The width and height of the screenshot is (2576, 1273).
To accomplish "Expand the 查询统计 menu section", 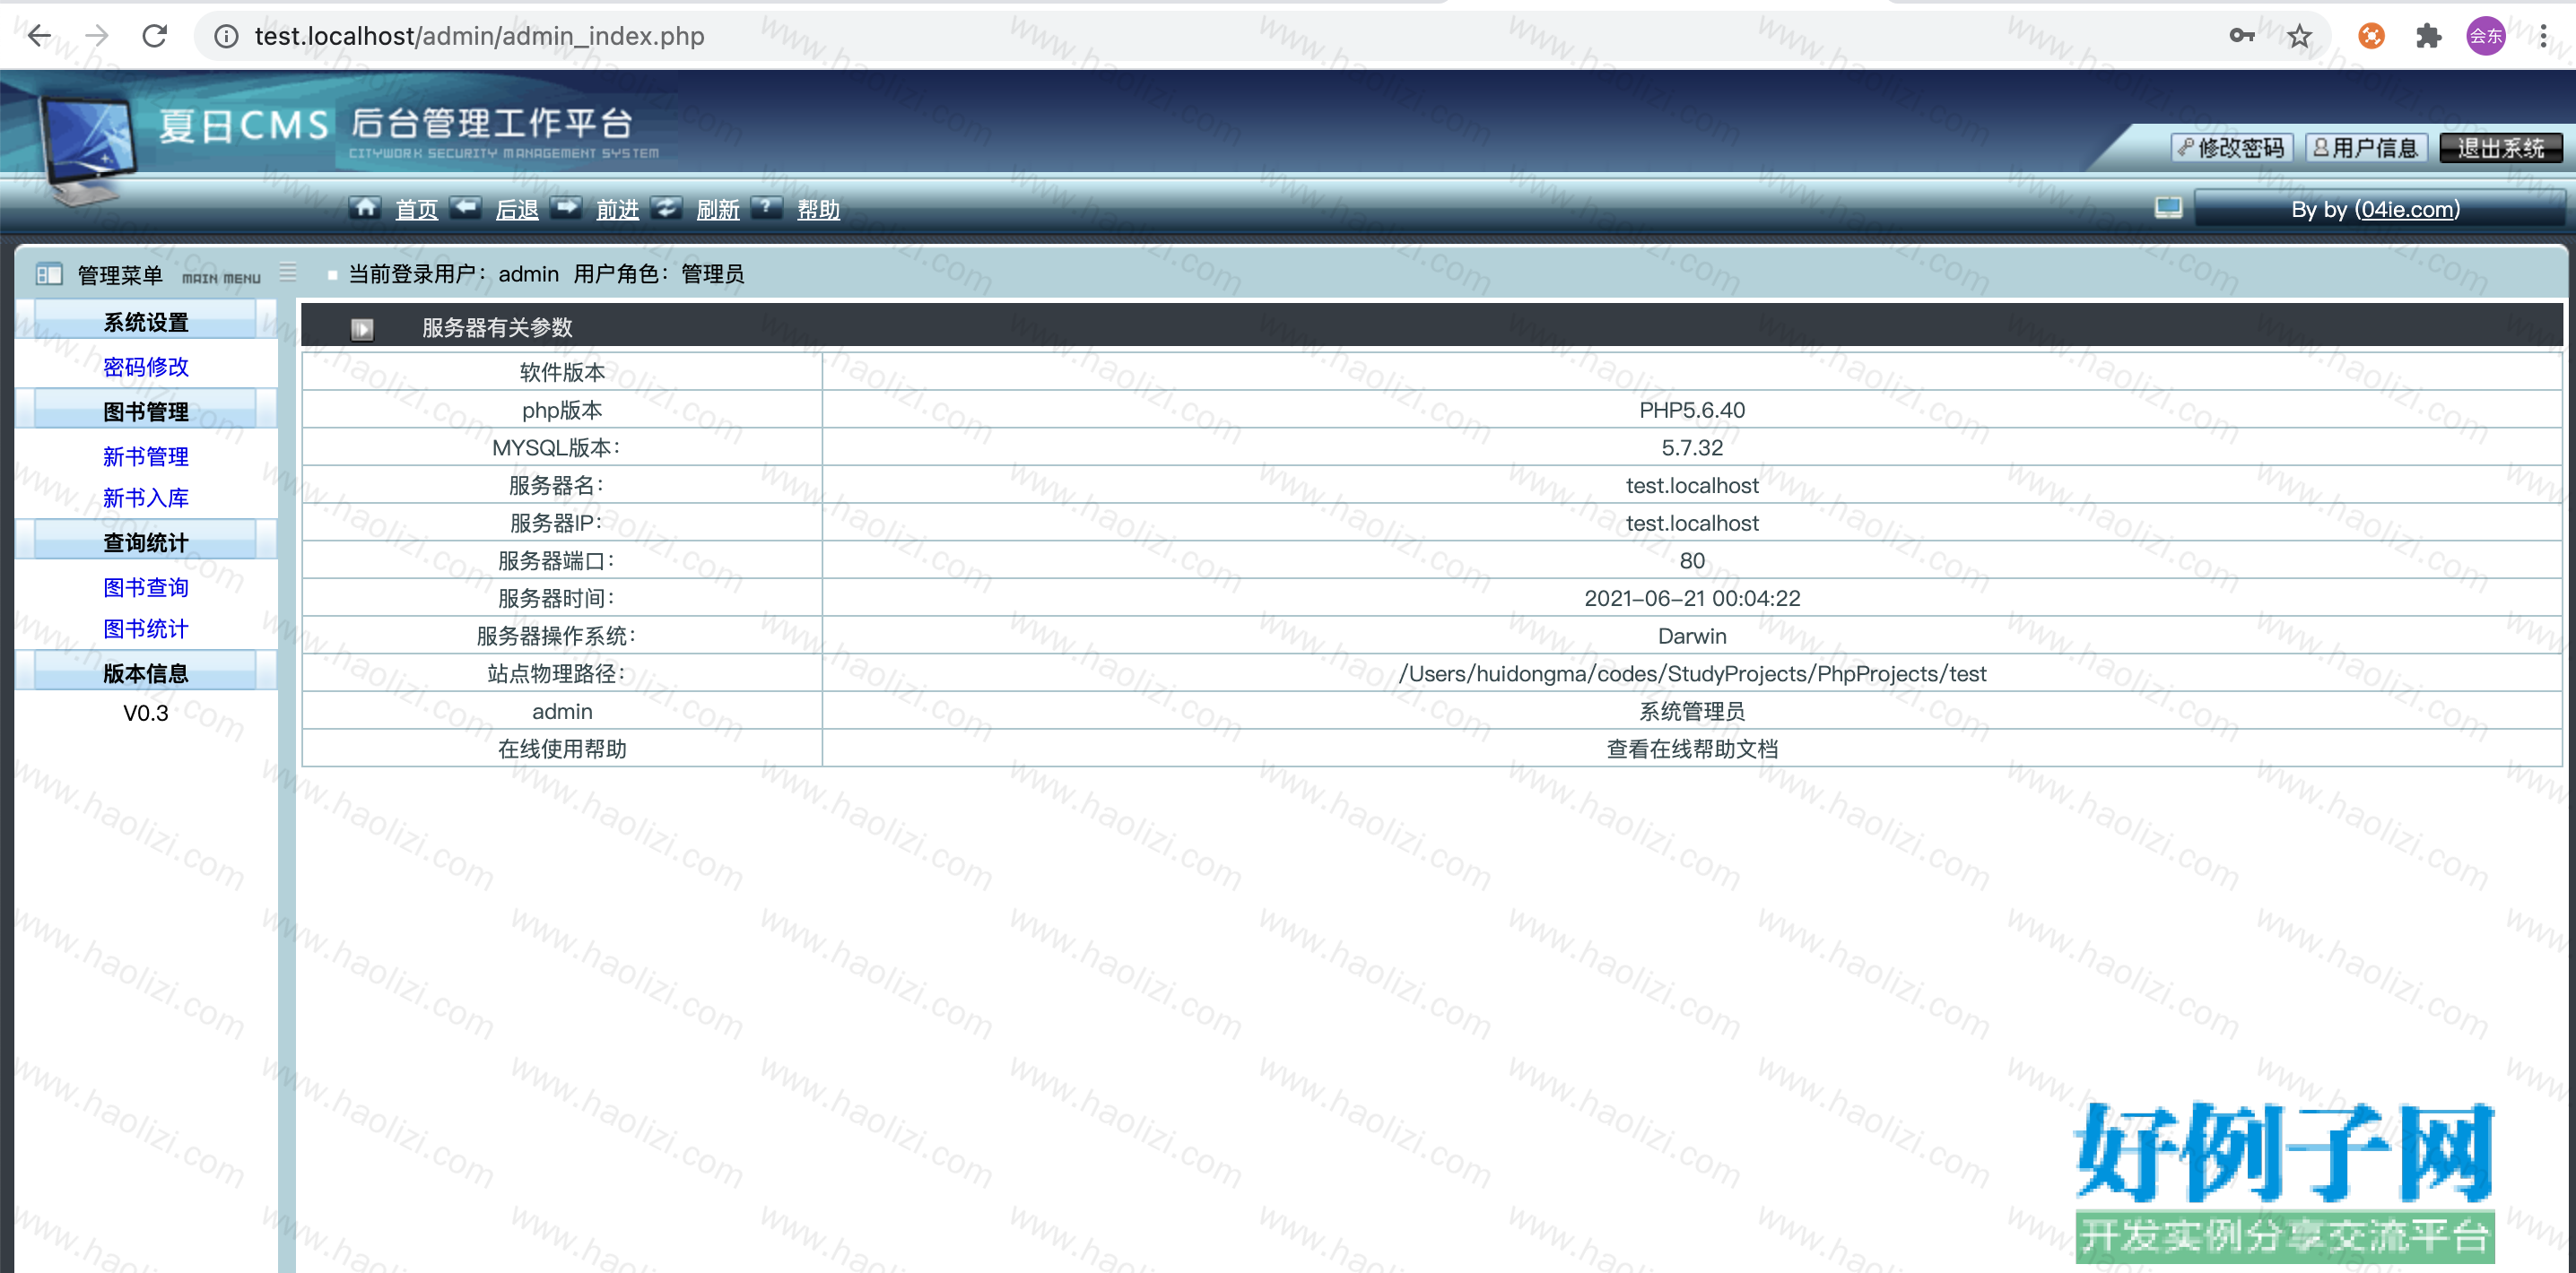I will (x=146, y=541).
